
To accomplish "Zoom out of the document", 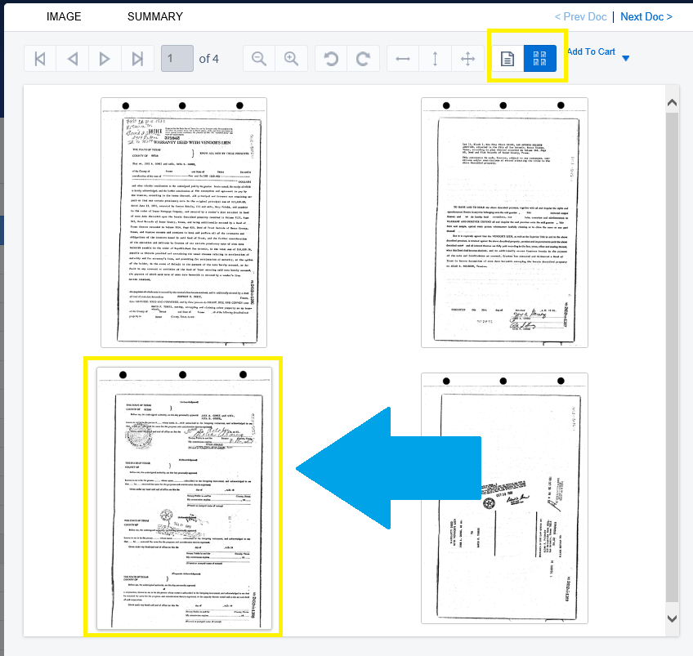I will 259,58.
